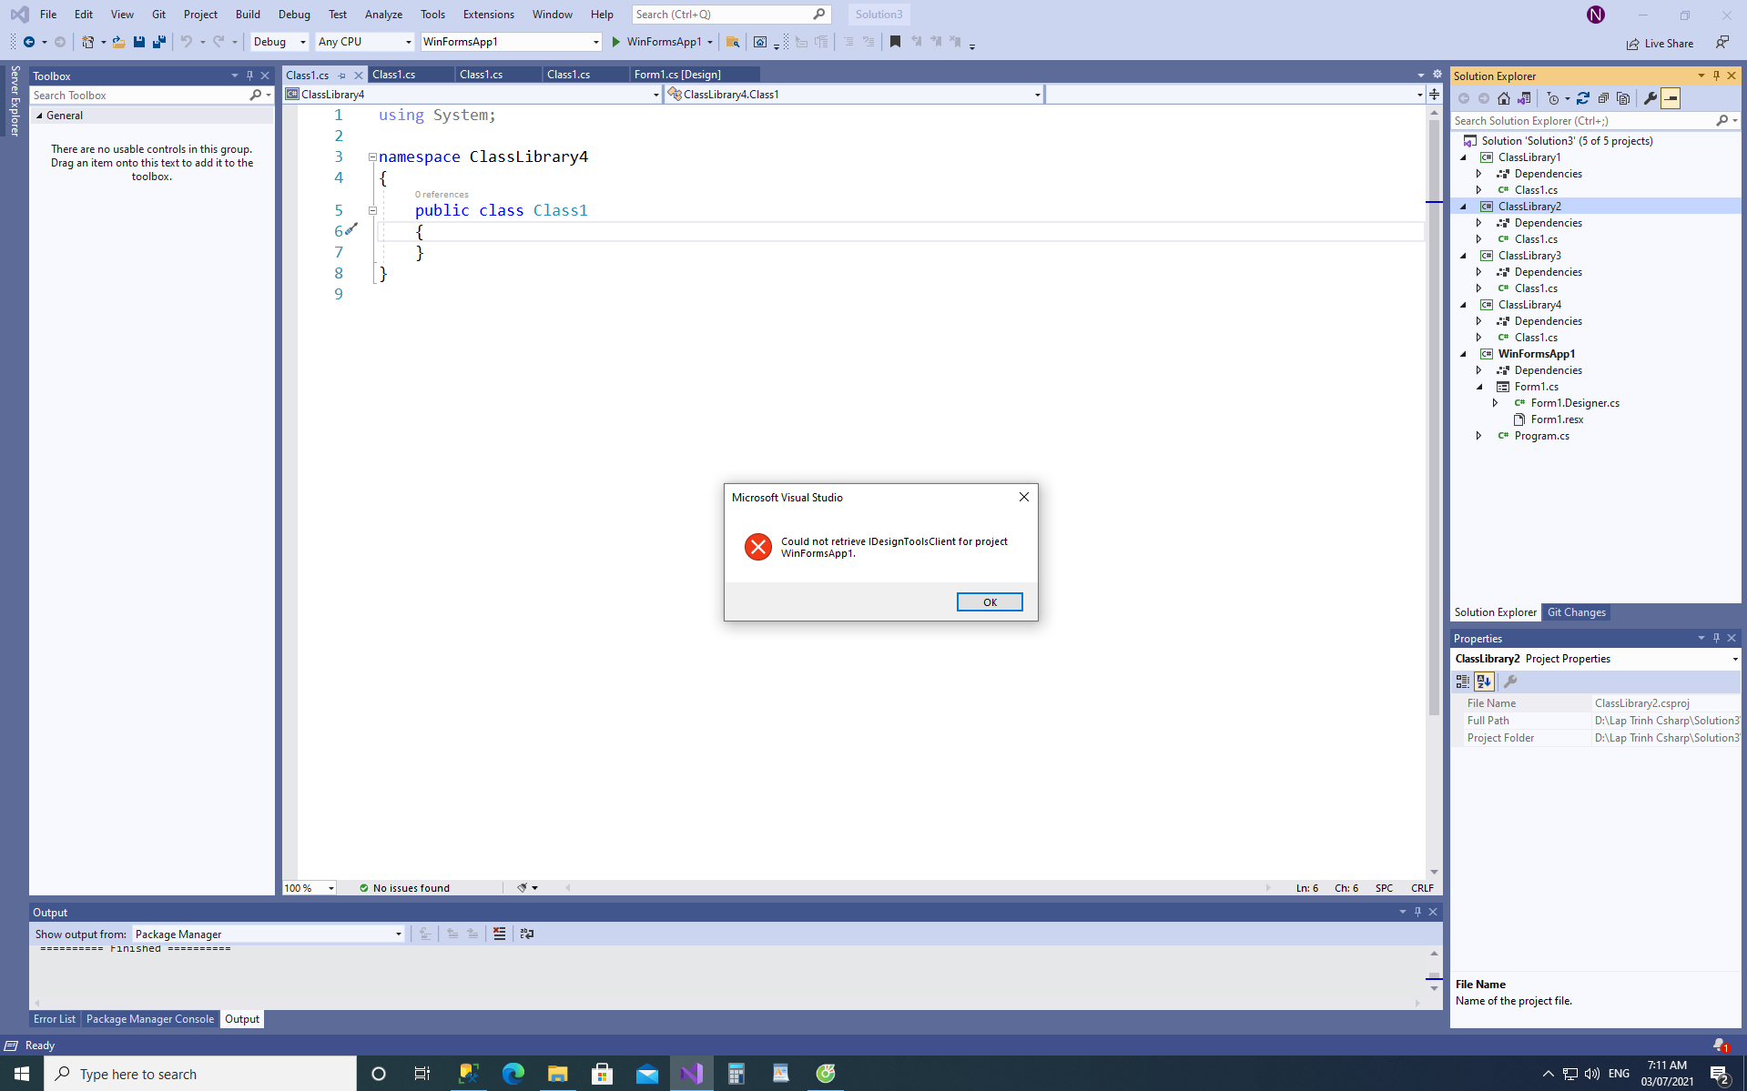Toggle Word Wrap in the Output panel
The height and width of the screenshot is (1091, 1747).
click(526, 934)
